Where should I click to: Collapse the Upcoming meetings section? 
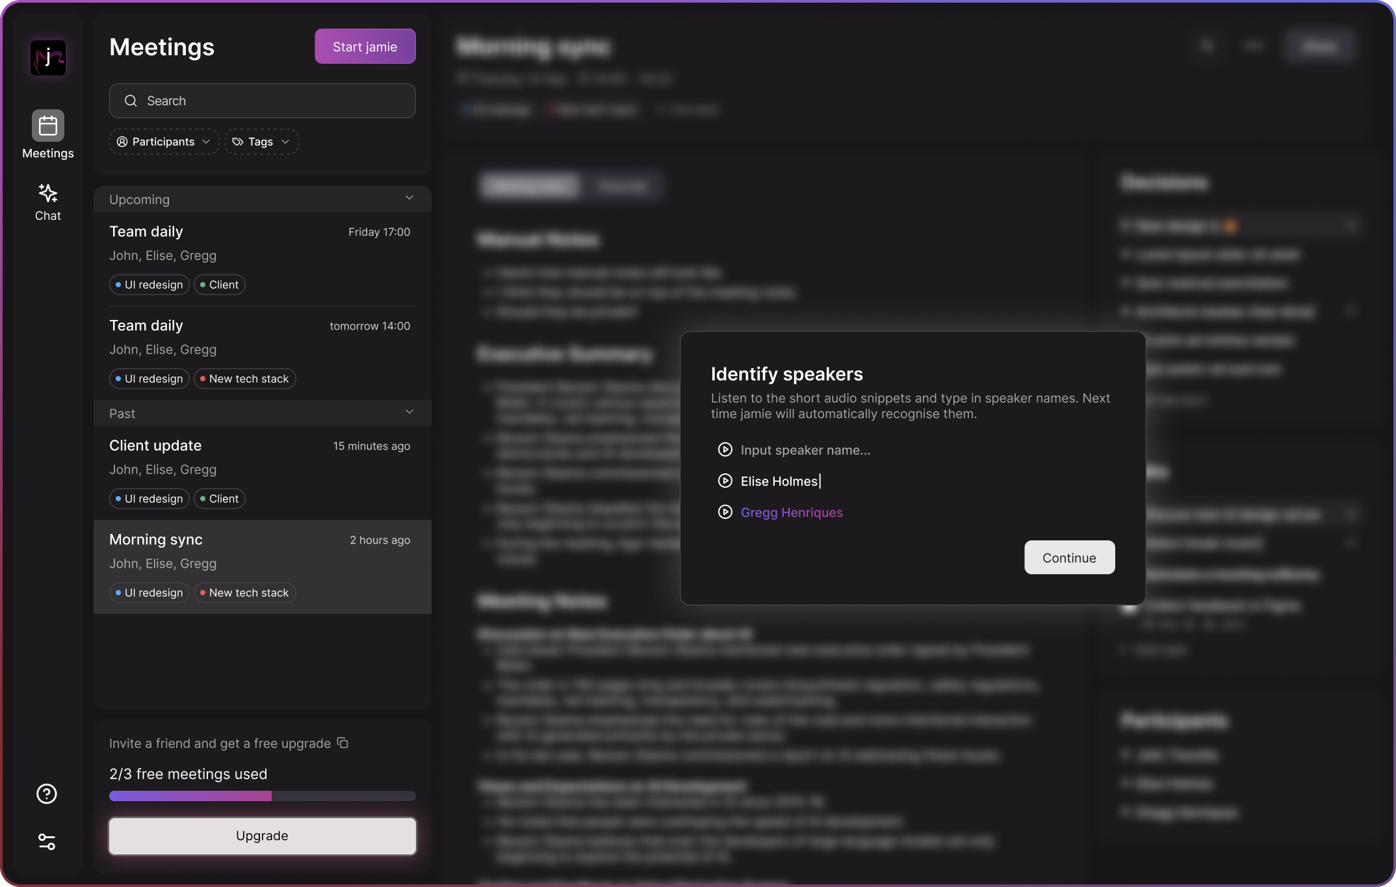pos(409,198)
